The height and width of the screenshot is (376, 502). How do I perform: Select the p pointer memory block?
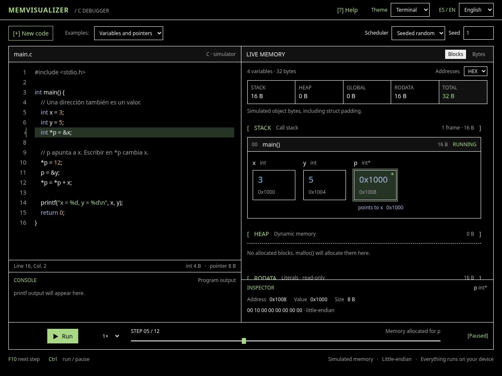tap(375, 185)
